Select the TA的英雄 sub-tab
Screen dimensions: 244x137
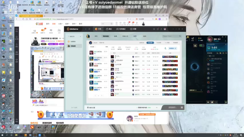pos(159,43)
